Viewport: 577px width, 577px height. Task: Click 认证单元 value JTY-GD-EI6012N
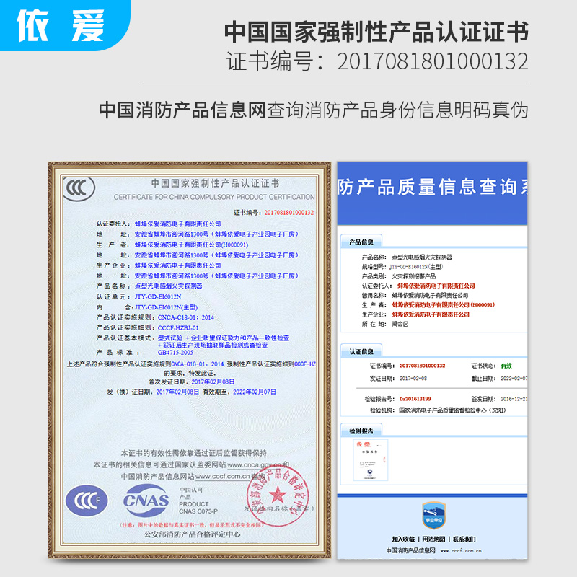pos(158,296)
